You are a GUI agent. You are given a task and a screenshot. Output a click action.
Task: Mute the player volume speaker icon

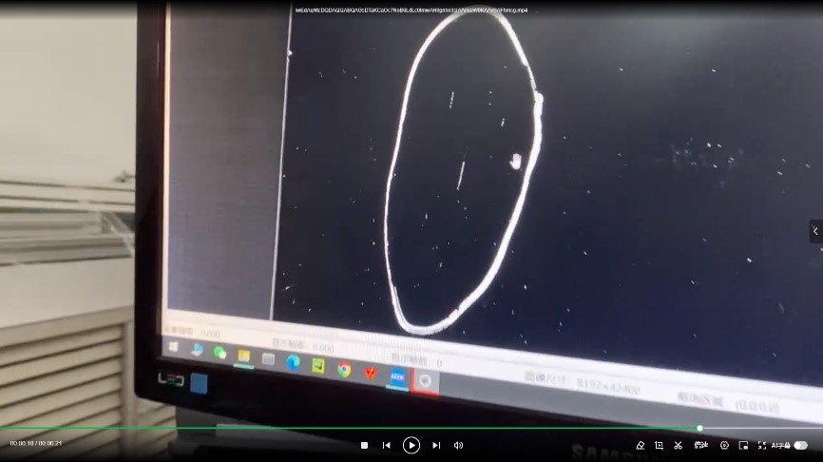click(x=458, y=445)
